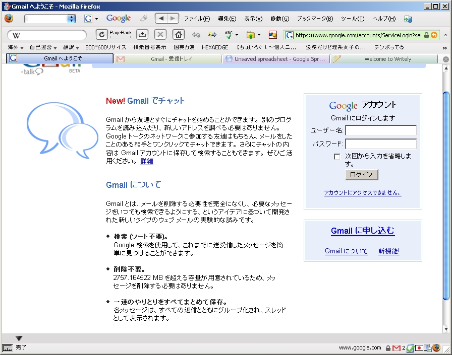Image resolution: width=452 pixels, height=355 pixels.
Task: Click the small up arrow right of address bar
Action: [x=445, y=35]
